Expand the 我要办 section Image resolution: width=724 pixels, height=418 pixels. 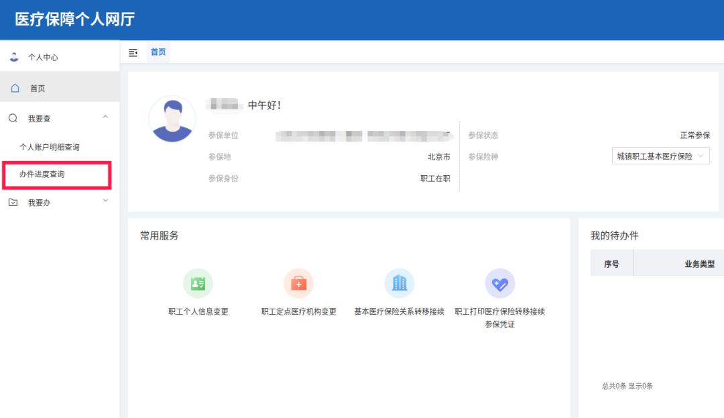(104, 202)
